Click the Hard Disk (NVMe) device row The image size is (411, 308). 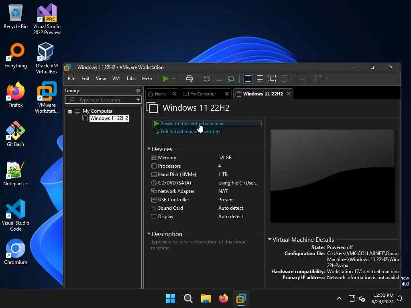click(x=205, y=174)
